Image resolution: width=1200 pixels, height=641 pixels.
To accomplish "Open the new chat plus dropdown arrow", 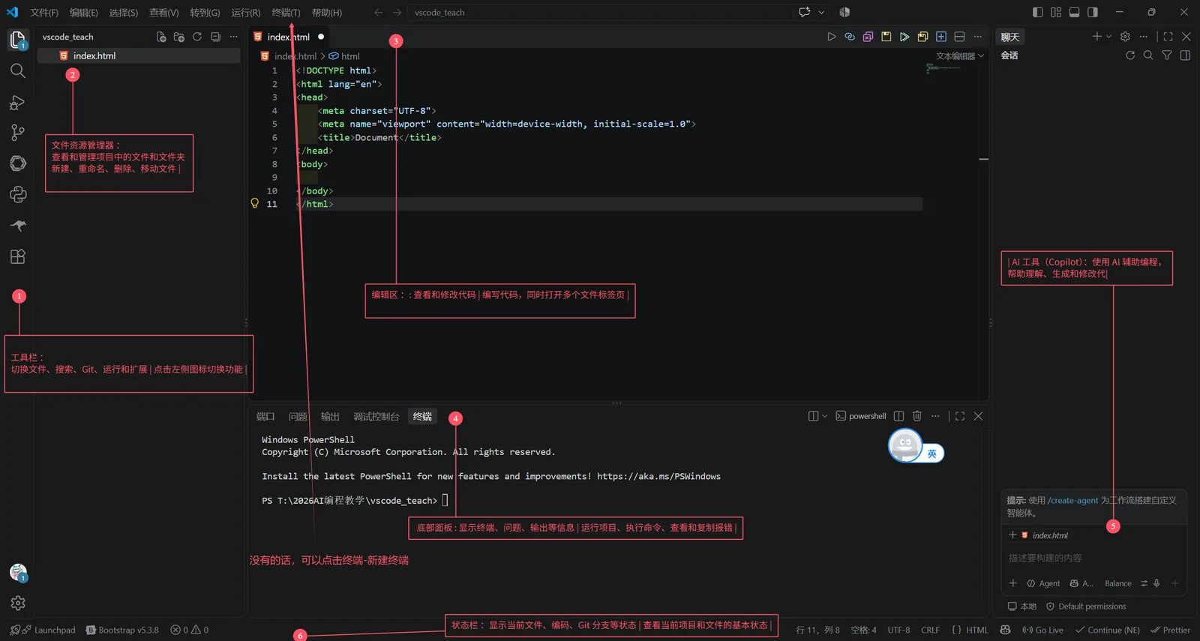I will pos(1108,37).
